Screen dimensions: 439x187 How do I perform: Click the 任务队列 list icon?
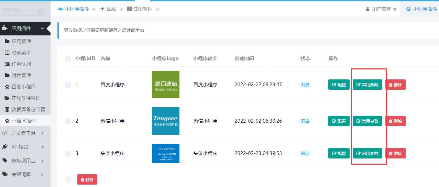click(x=7, y=64)
